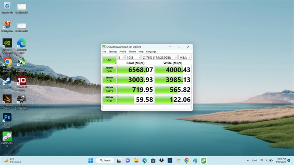Click the green All benchmark button
Screen dimensions: 294x165
tap(109, 60)
